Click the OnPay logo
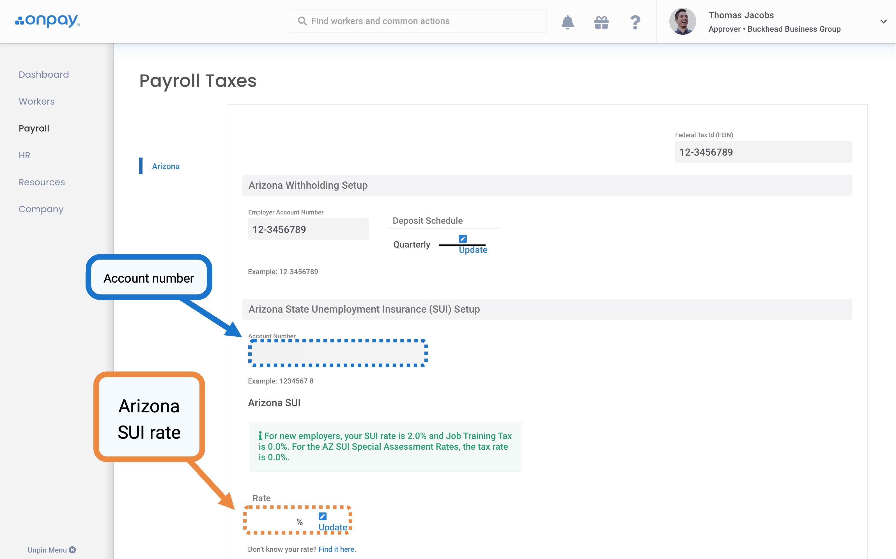896x559 pixels. [x=47, y=21]
